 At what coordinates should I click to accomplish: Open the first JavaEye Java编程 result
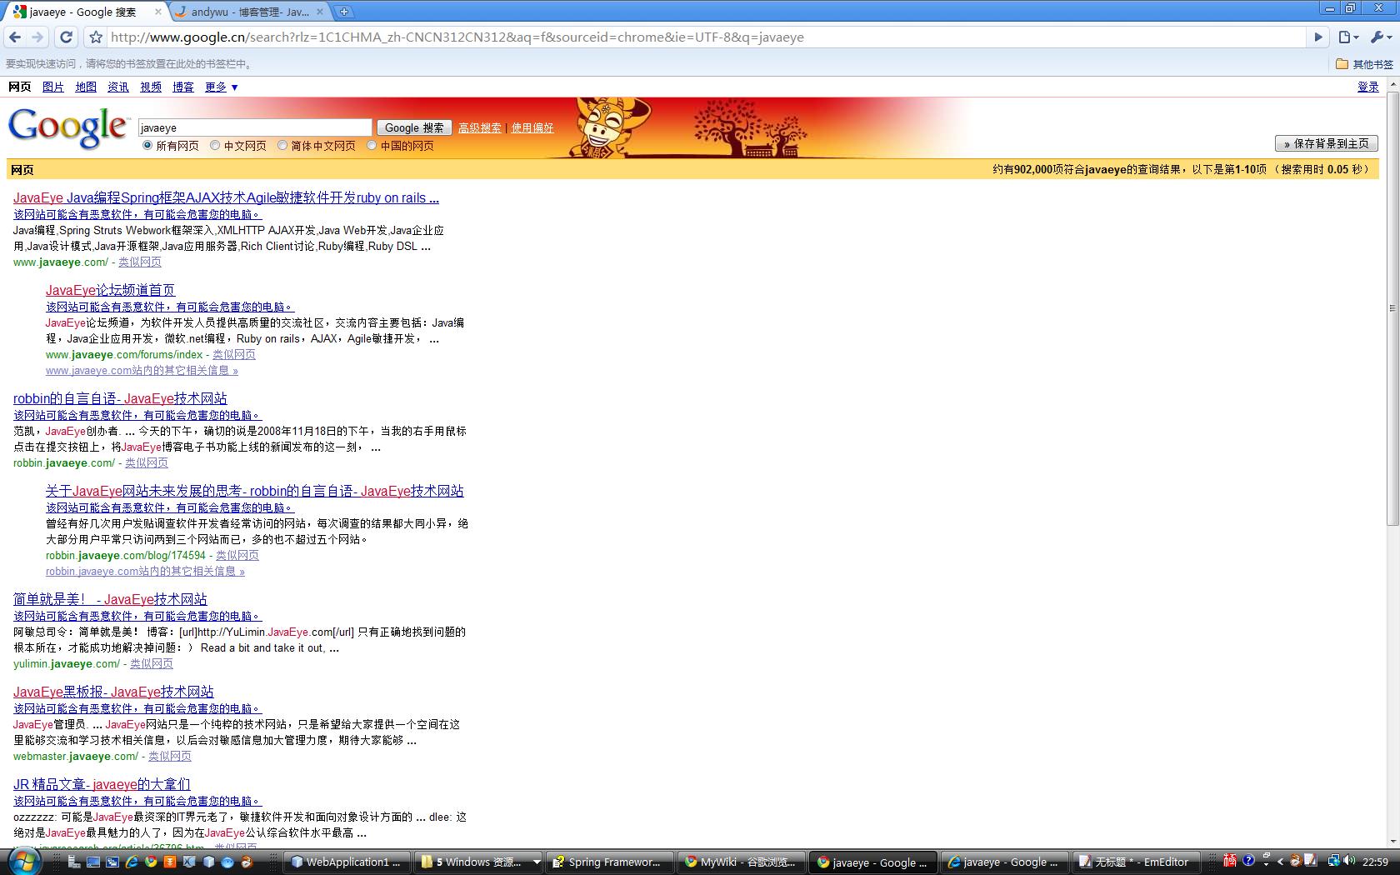coord(226,197)
